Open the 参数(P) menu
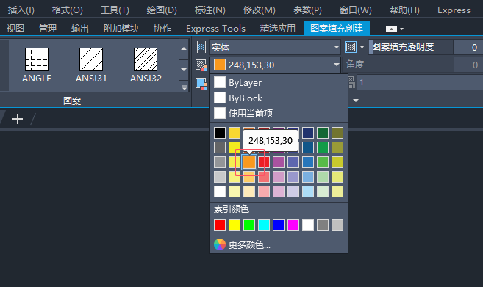The width and height of the screenshot is (483, 287). [307, 10]
